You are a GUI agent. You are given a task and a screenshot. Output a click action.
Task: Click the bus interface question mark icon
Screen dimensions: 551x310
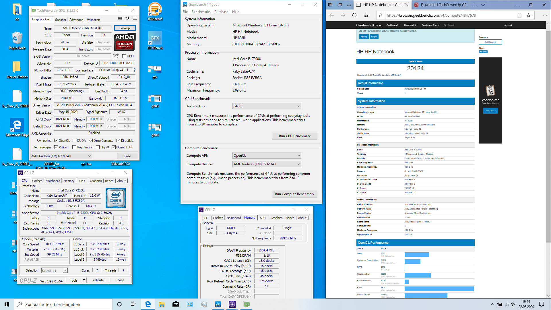pyautogui.click(x=134, y=70)
